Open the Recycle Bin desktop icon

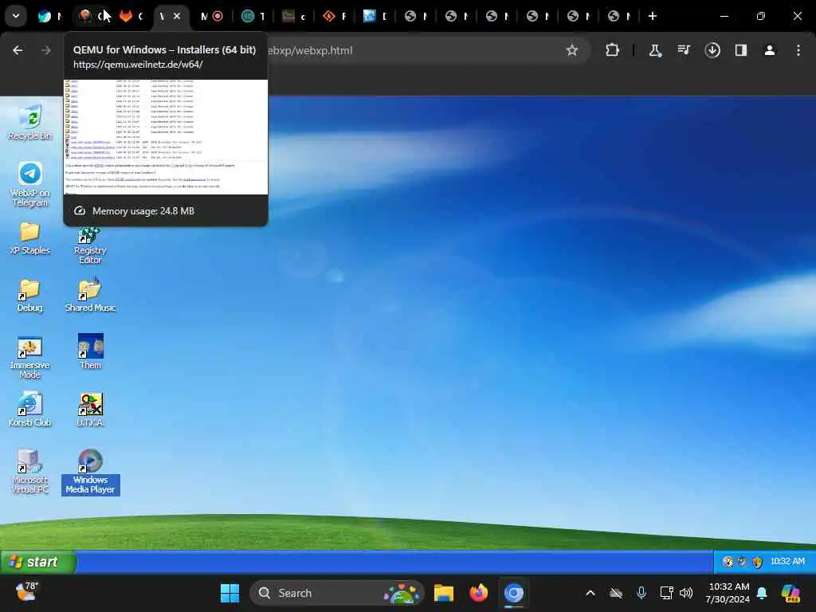click(30, 122)
